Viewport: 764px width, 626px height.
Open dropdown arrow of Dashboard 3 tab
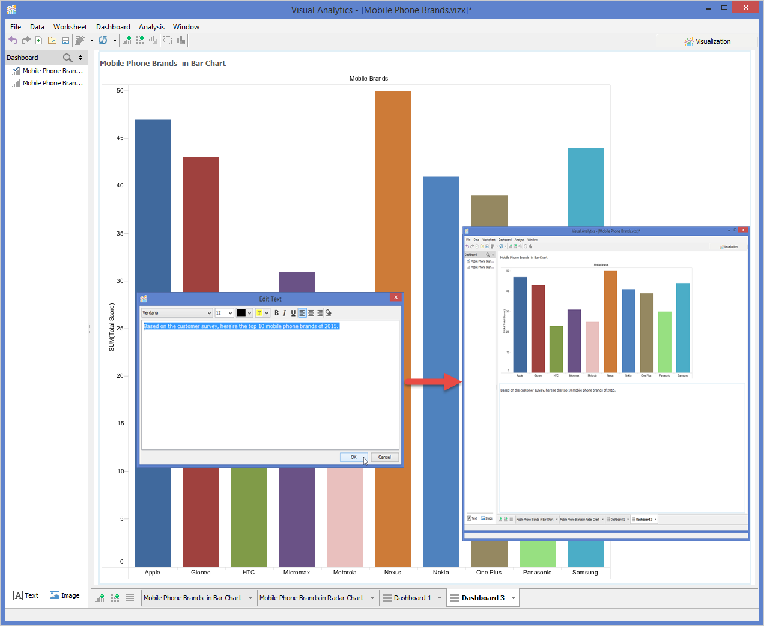pyautogui.click(x=513, y=598)
